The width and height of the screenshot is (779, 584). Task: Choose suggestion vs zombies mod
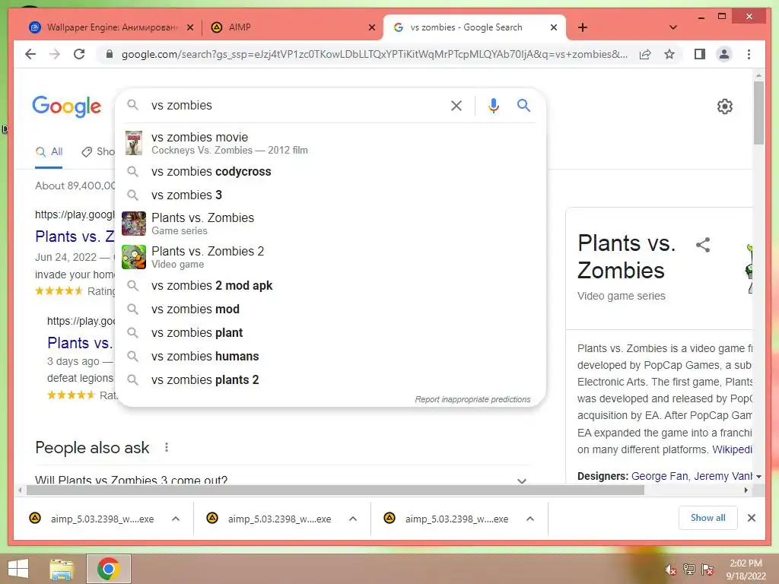tap(330, 309)
